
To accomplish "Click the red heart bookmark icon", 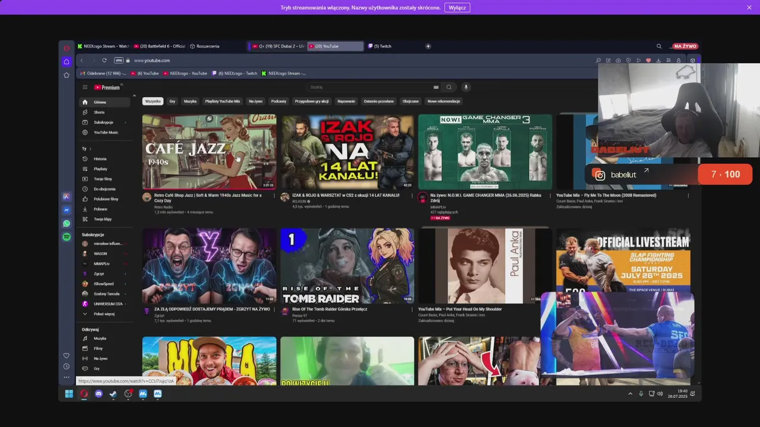I will pyautogui.click(x=648, y=60).
